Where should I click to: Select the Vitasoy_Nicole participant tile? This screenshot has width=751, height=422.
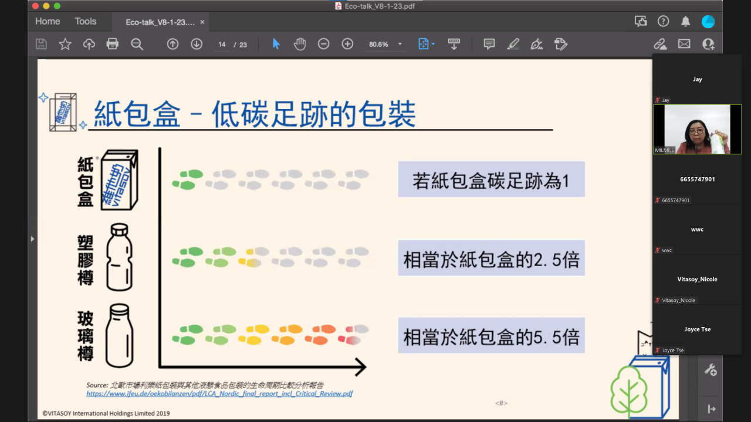pyautogui.click(x=697, y=280)
